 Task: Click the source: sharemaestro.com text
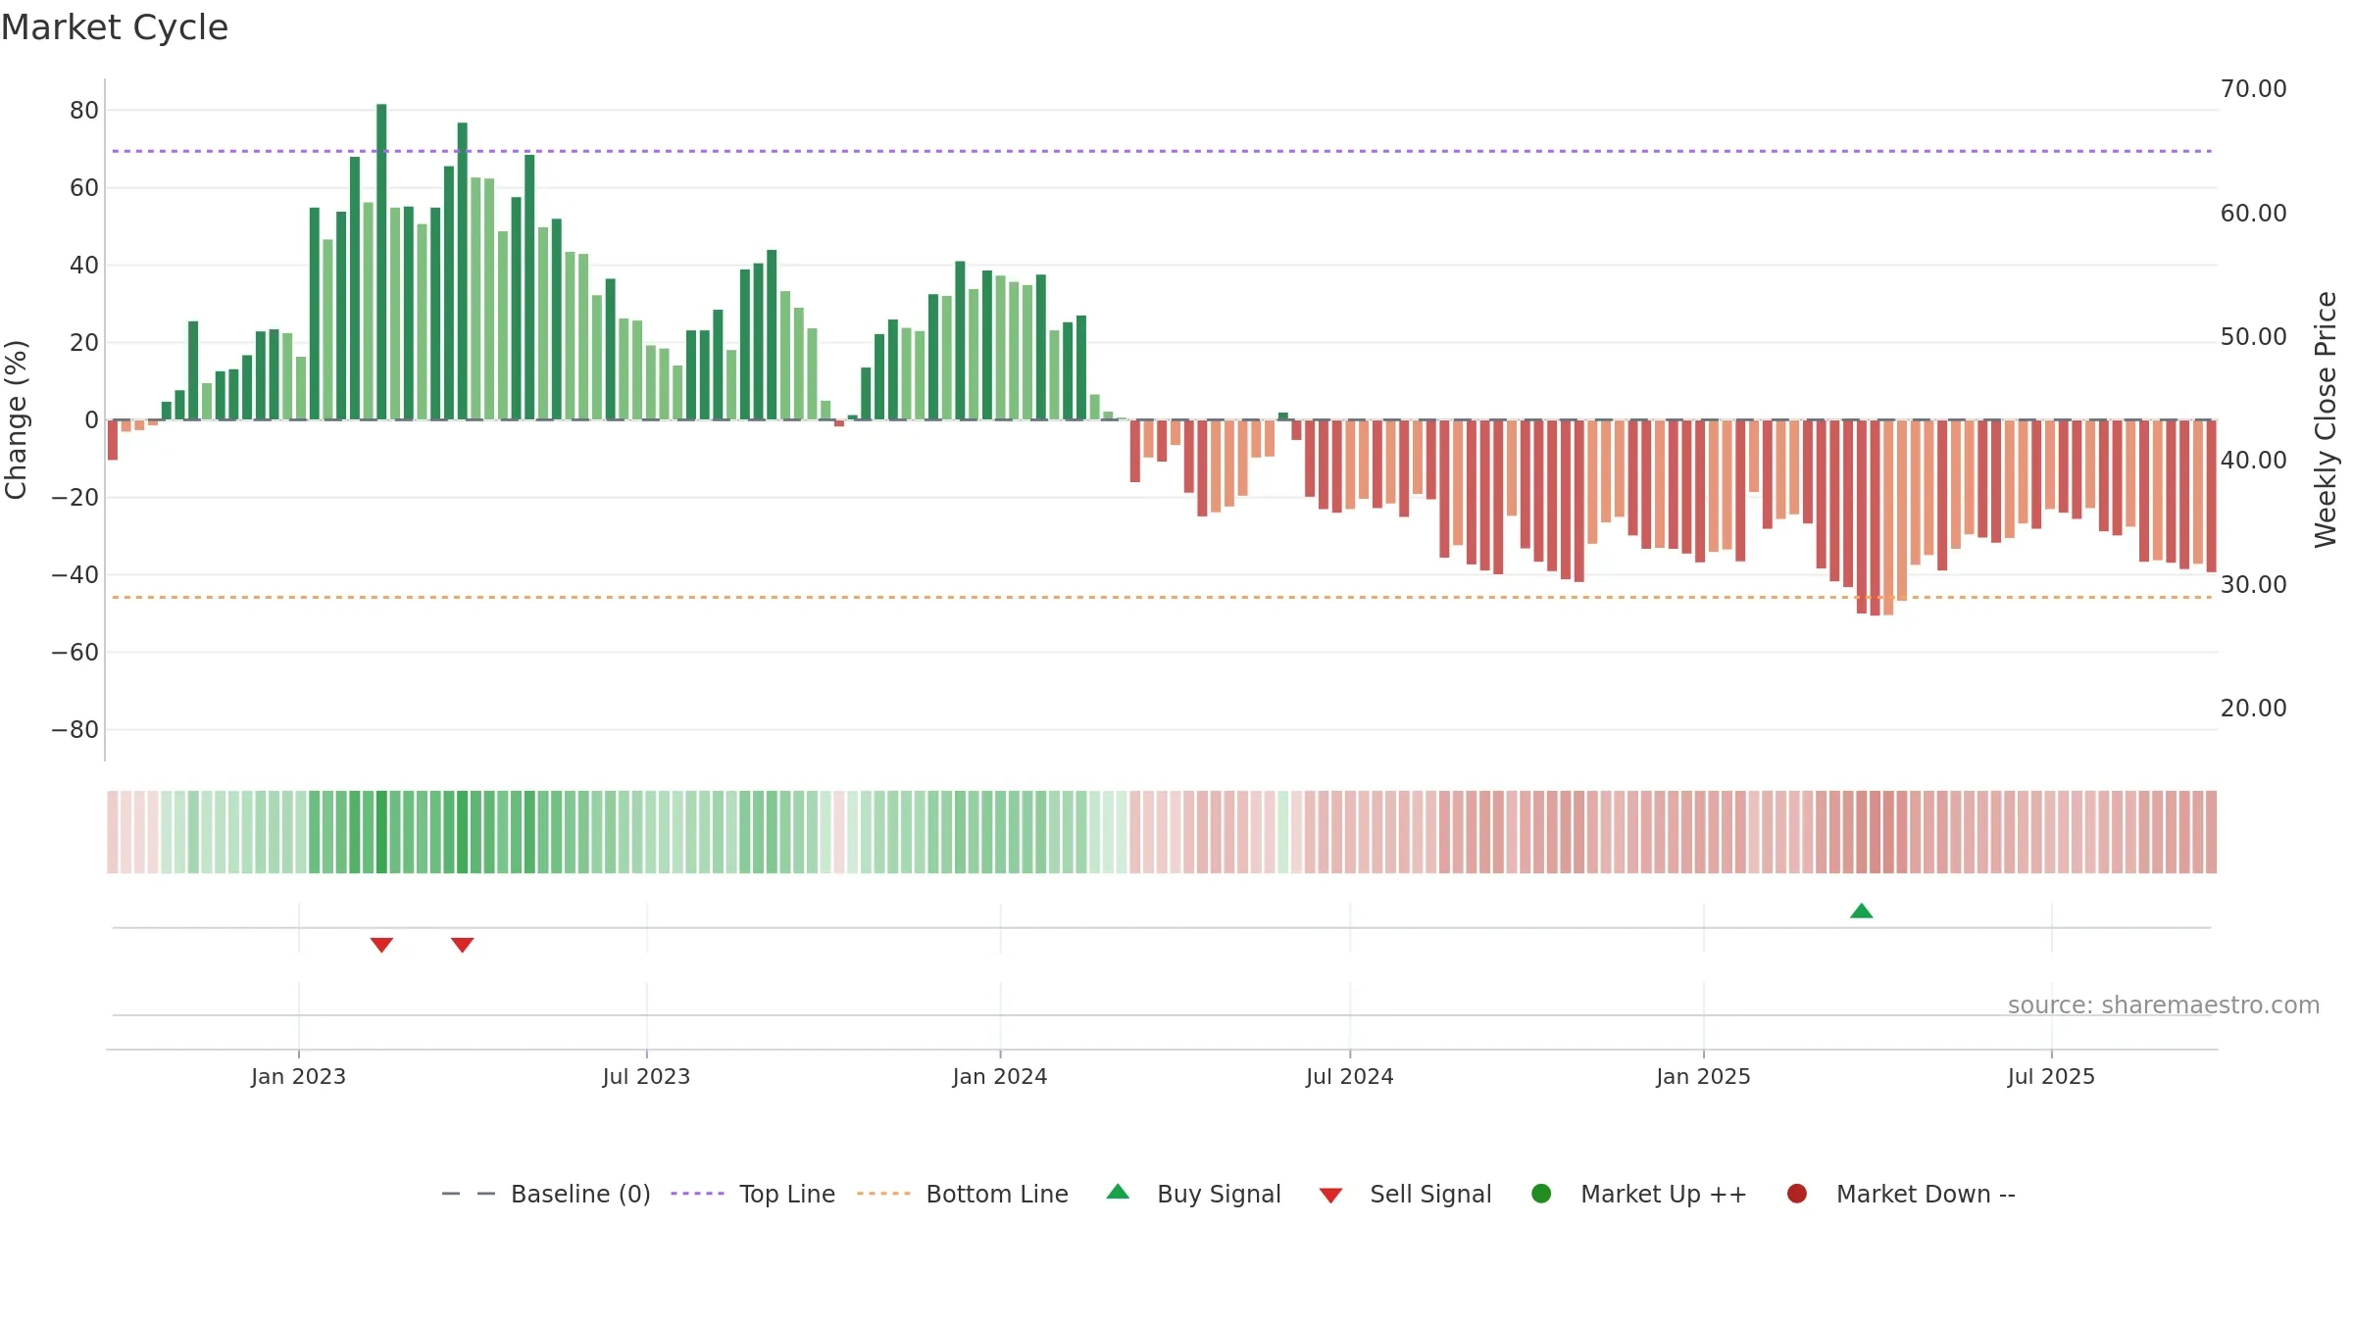click(2164, 1005)
